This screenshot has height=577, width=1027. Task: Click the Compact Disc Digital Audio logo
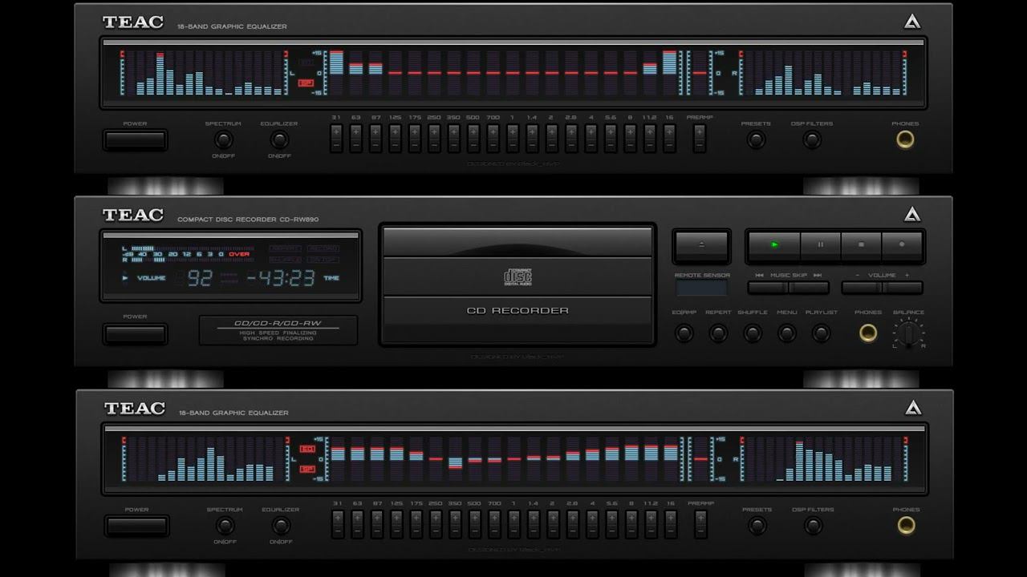pos(518,277)
